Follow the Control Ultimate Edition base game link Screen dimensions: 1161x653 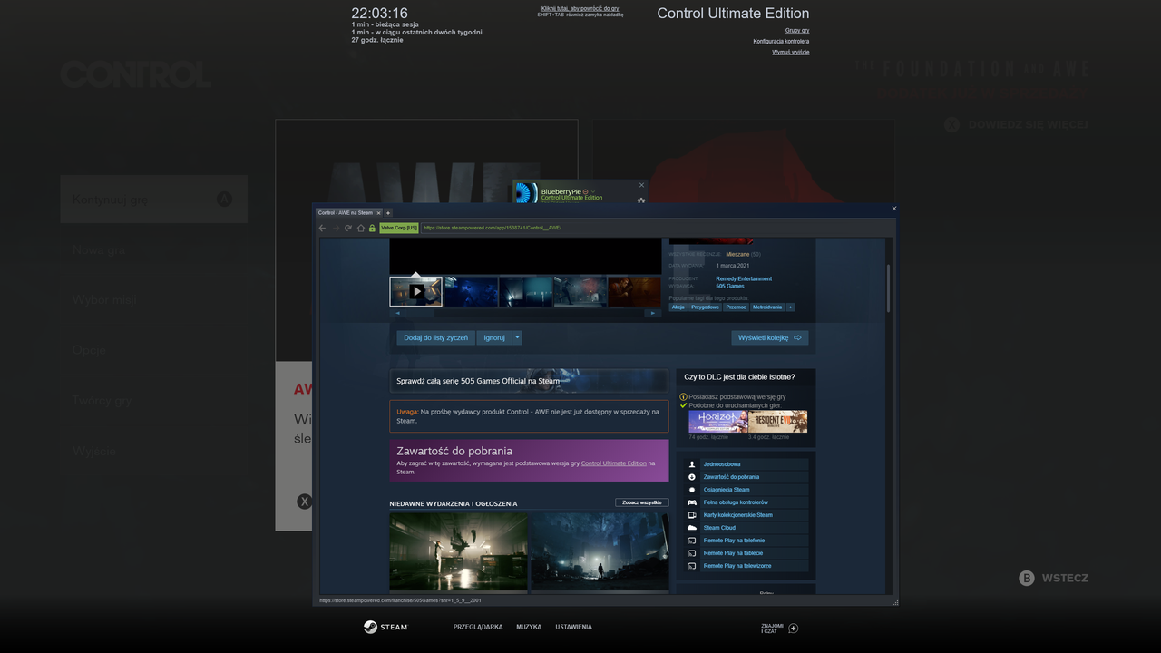click(614, 463)
